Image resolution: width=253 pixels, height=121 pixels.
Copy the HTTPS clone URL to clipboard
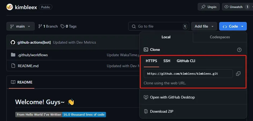pyautogui.click(x=238, y=74)
